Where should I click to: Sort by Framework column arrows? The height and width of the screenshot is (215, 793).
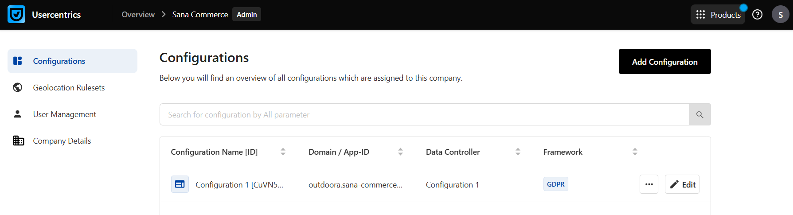coord(635,152)
